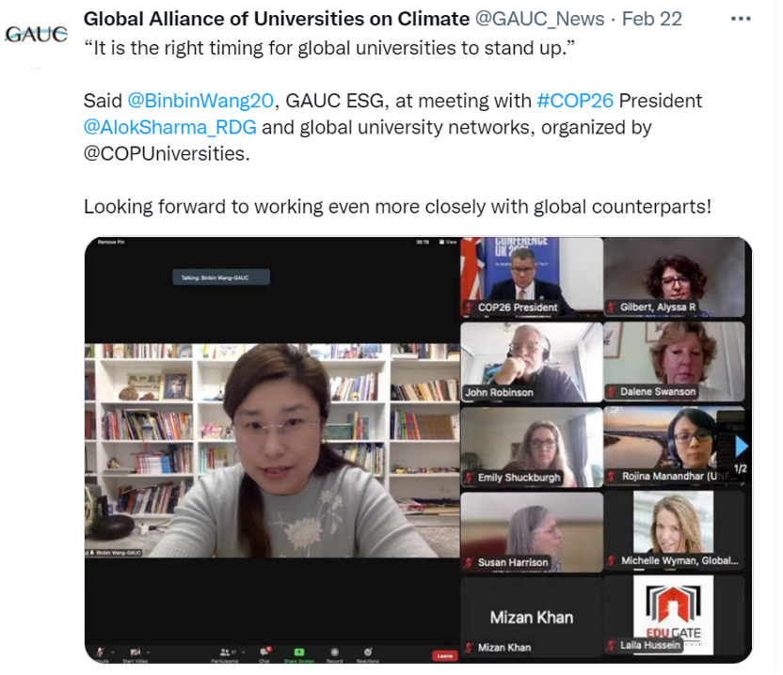783x675 pixels.
Task: Open the Zoom Chat icon
Action: click(x=264, y=651)
